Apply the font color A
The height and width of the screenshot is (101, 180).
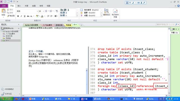click(x=42, y=16)
